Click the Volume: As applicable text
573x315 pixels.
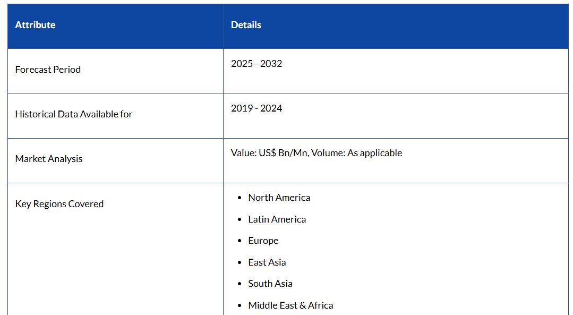(357, 153)
